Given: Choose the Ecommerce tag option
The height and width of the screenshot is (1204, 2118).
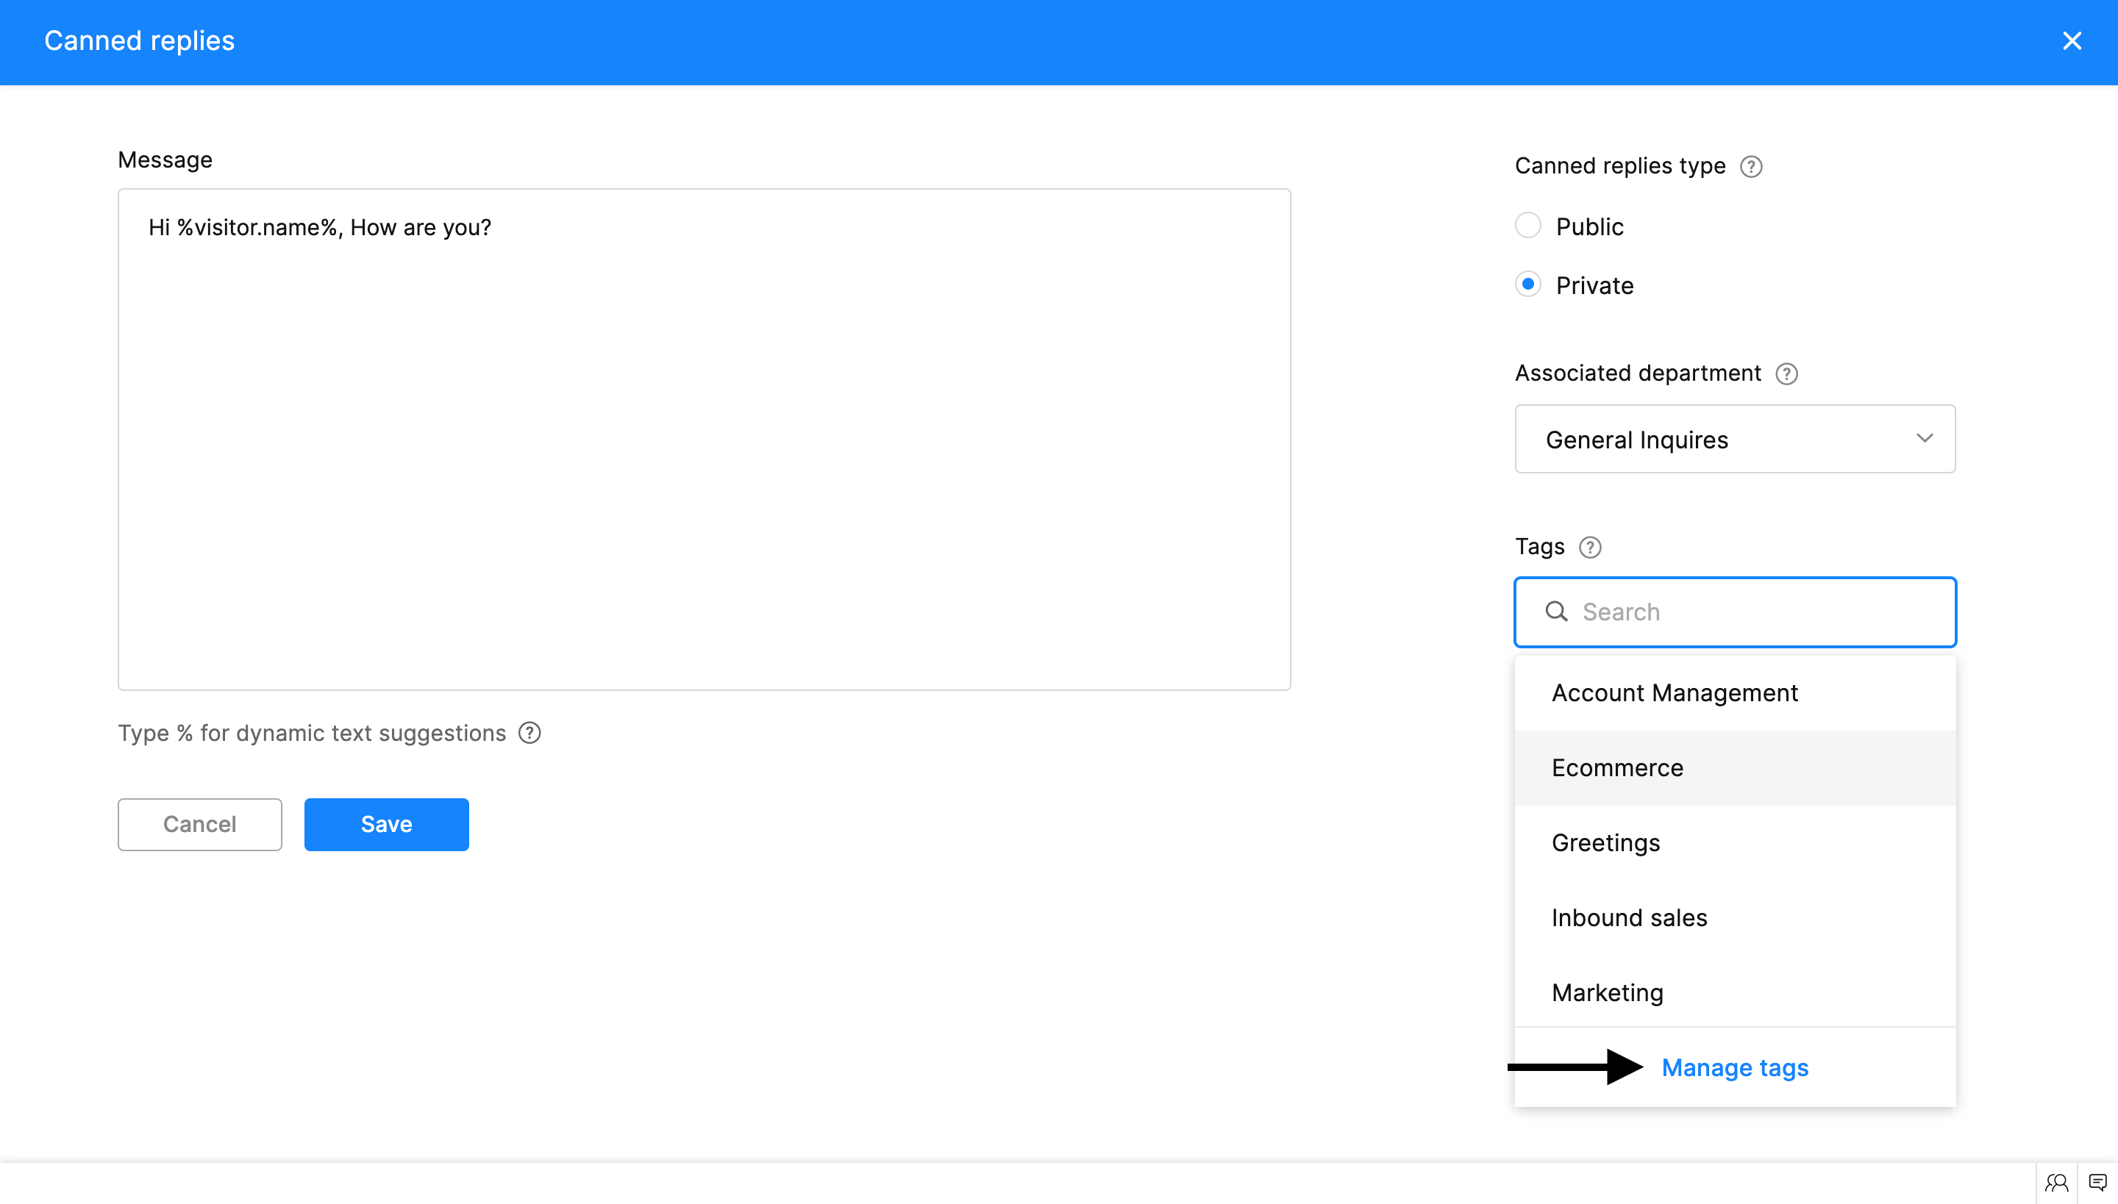Looking at the screenshot, I should coord(1617,767).
